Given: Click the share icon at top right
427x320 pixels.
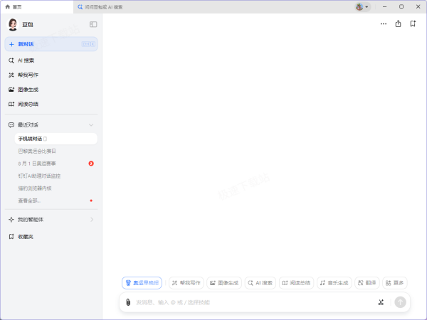Looking at the screenshot, I should coord(398,23).
